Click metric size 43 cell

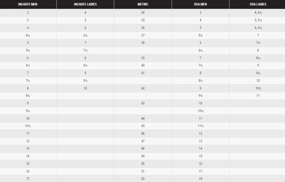coord(143,103)
